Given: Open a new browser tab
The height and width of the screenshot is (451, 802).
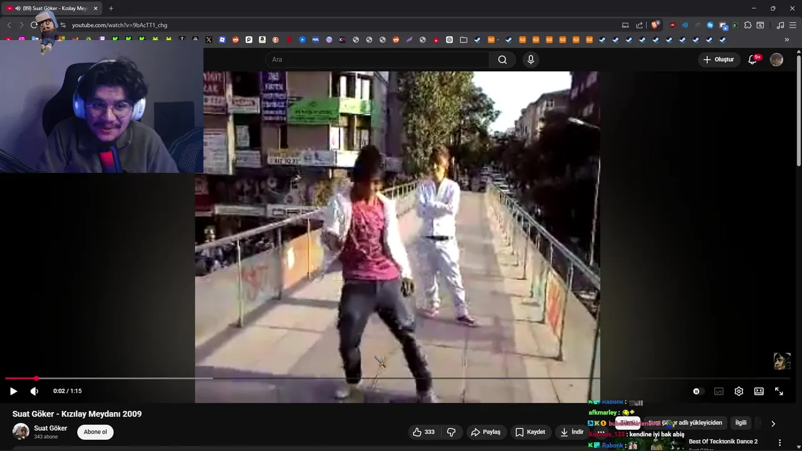Looking at the screenshot, I should (x=111, y=8).
